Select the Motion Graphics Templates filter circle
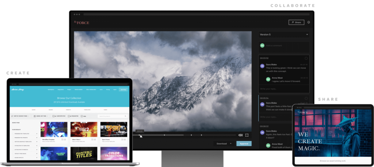The height and width of the screenshot is (167, 374). coord(13,142)
